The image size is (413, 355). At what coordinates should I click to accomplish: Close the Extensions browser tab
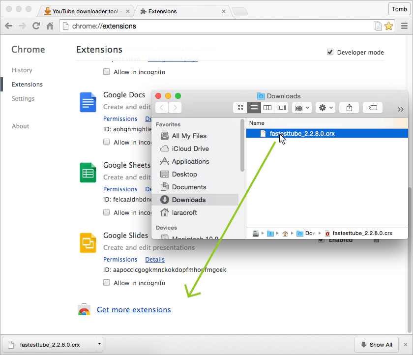coord(224,11)
